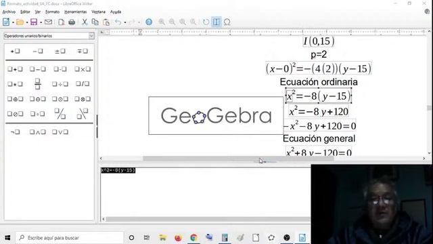The width and height of the screenshot is (433, 244).
Task: Insert unary minus sign operator
Action: tap(38, 52)
